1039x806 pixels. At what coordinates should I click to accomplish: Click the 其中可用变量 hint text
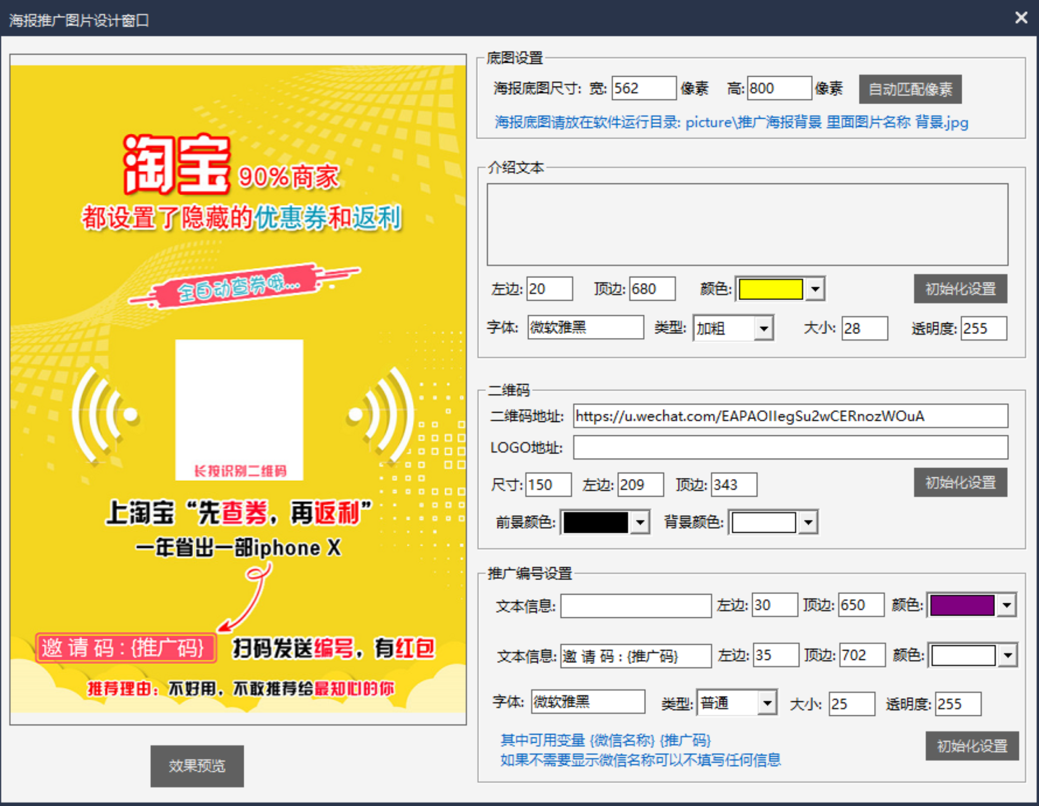[605, 740]
